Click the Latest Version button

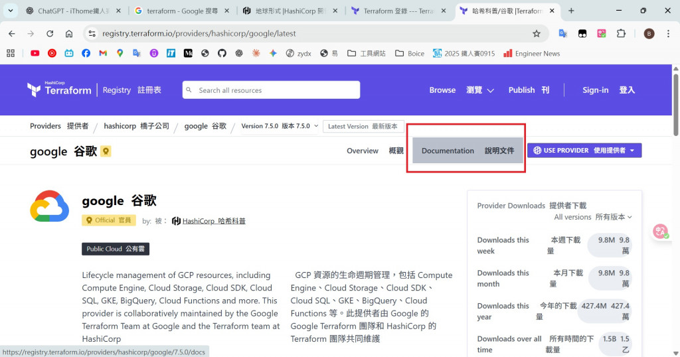363,126
